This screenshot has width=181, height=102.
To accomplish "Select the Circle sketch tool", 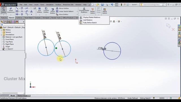I will coord(22,8).
